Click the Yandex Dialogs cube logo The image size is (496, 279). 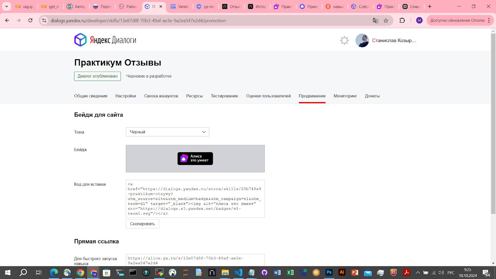click(x=80, y=40)
